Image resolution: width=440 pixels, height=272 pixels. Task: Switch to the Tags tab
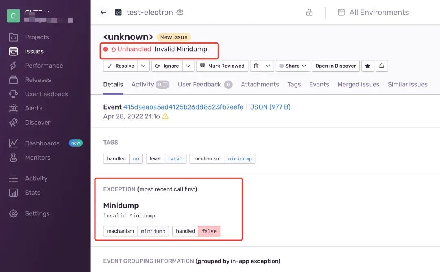pos(294,84)
